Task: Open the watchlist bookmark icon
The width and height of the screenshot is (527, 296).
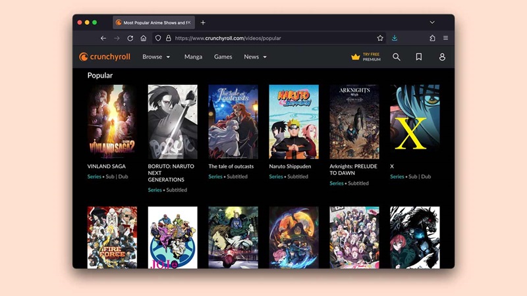Action: 419,57
